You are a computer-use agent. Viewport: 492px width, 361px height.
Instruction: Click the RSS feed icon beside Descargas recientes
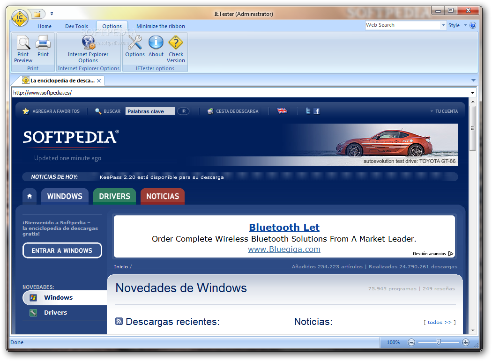[x=119, y=321]
